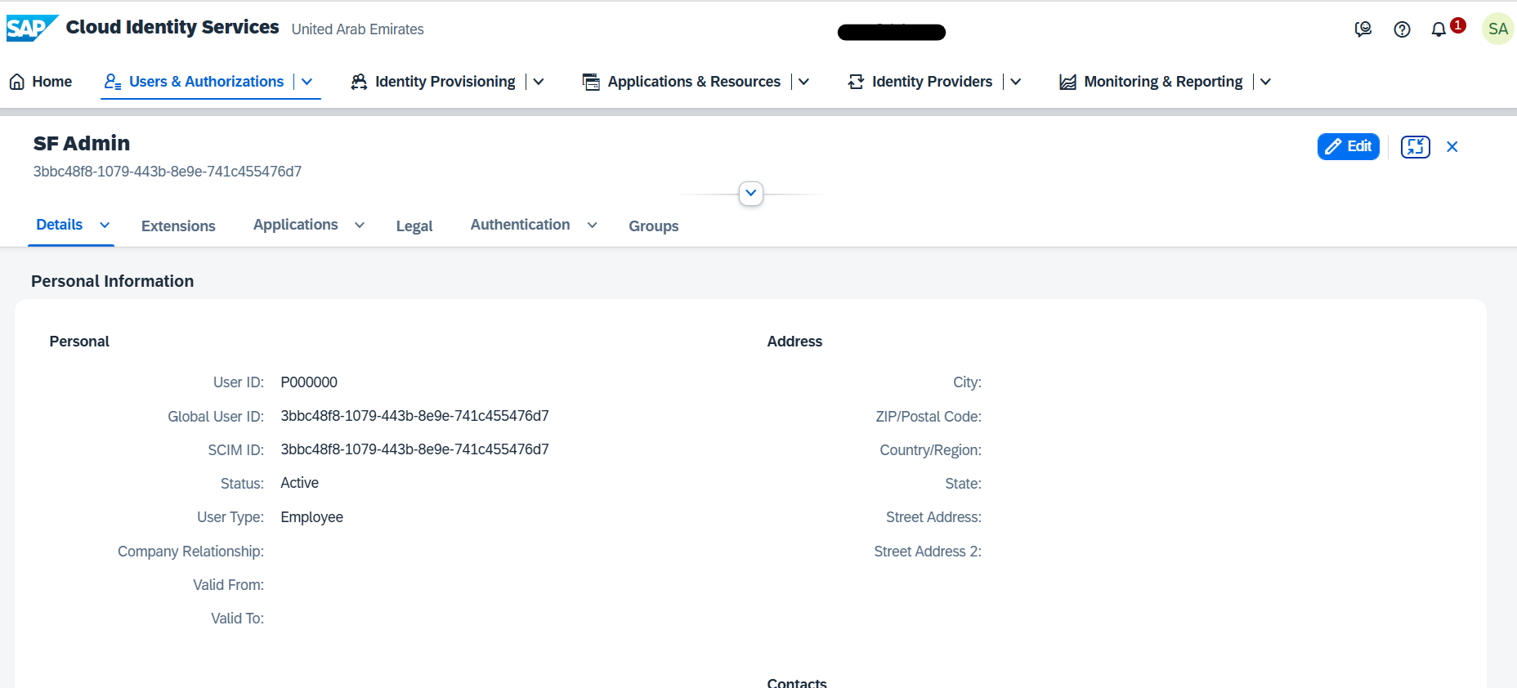Screen dimensions: 1517x688
Task: Click the Global User ID value
Action: 414,416
